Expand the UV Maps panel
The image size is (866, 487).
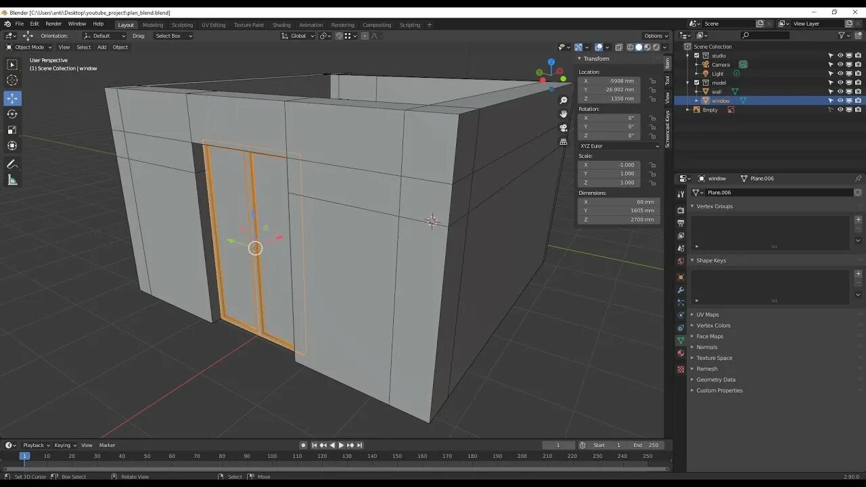(707, 315)
